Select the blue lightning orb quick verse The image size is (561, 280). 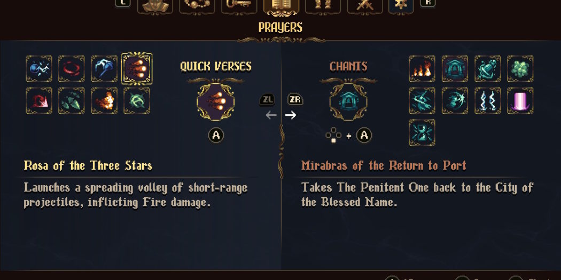(x=39, y=69)
